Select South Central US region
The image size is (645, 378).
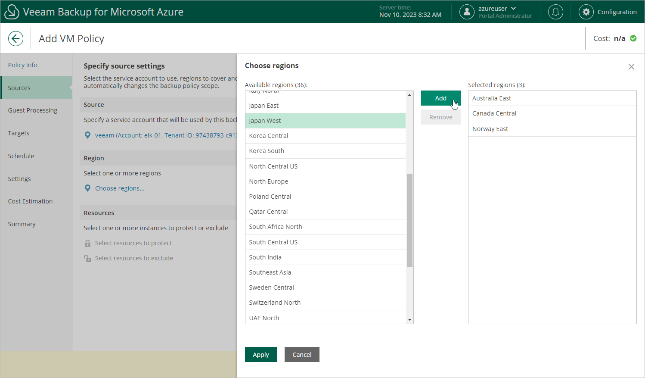pyautogui.click(x=326, y=242)
